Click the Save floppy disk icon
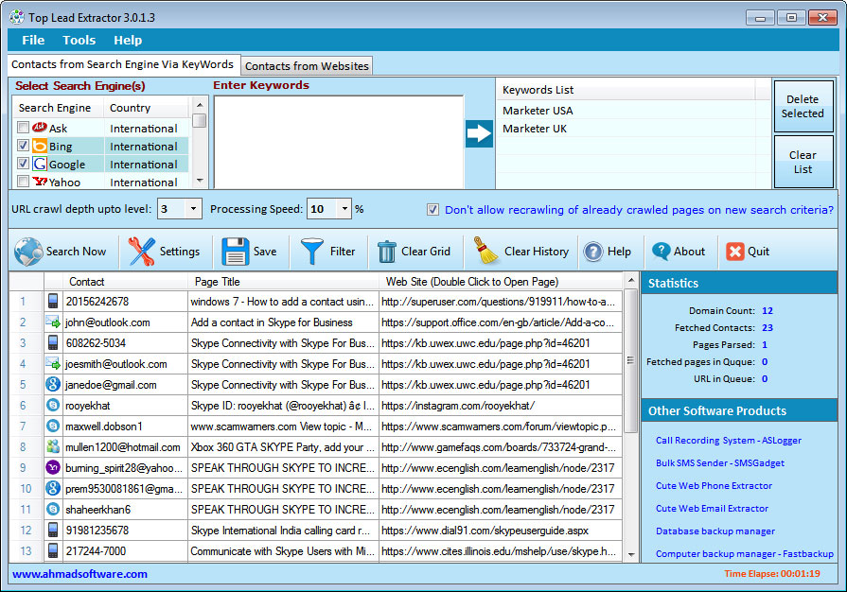 click(x=236, y=252)
